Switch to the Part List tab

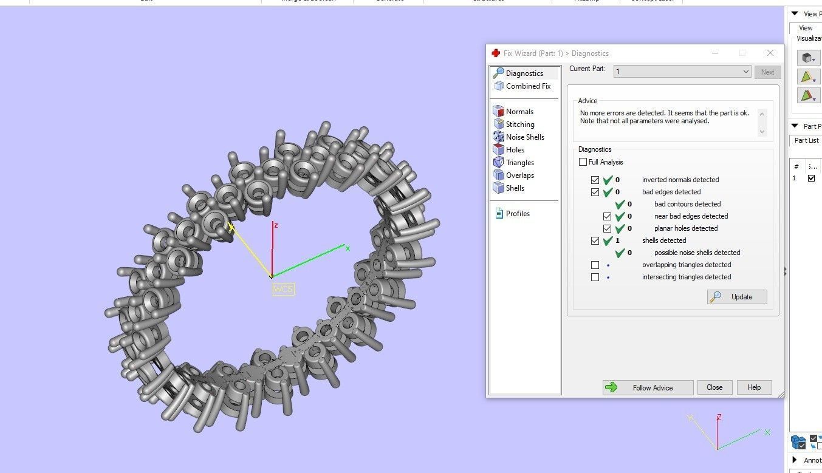click(807, 140)
